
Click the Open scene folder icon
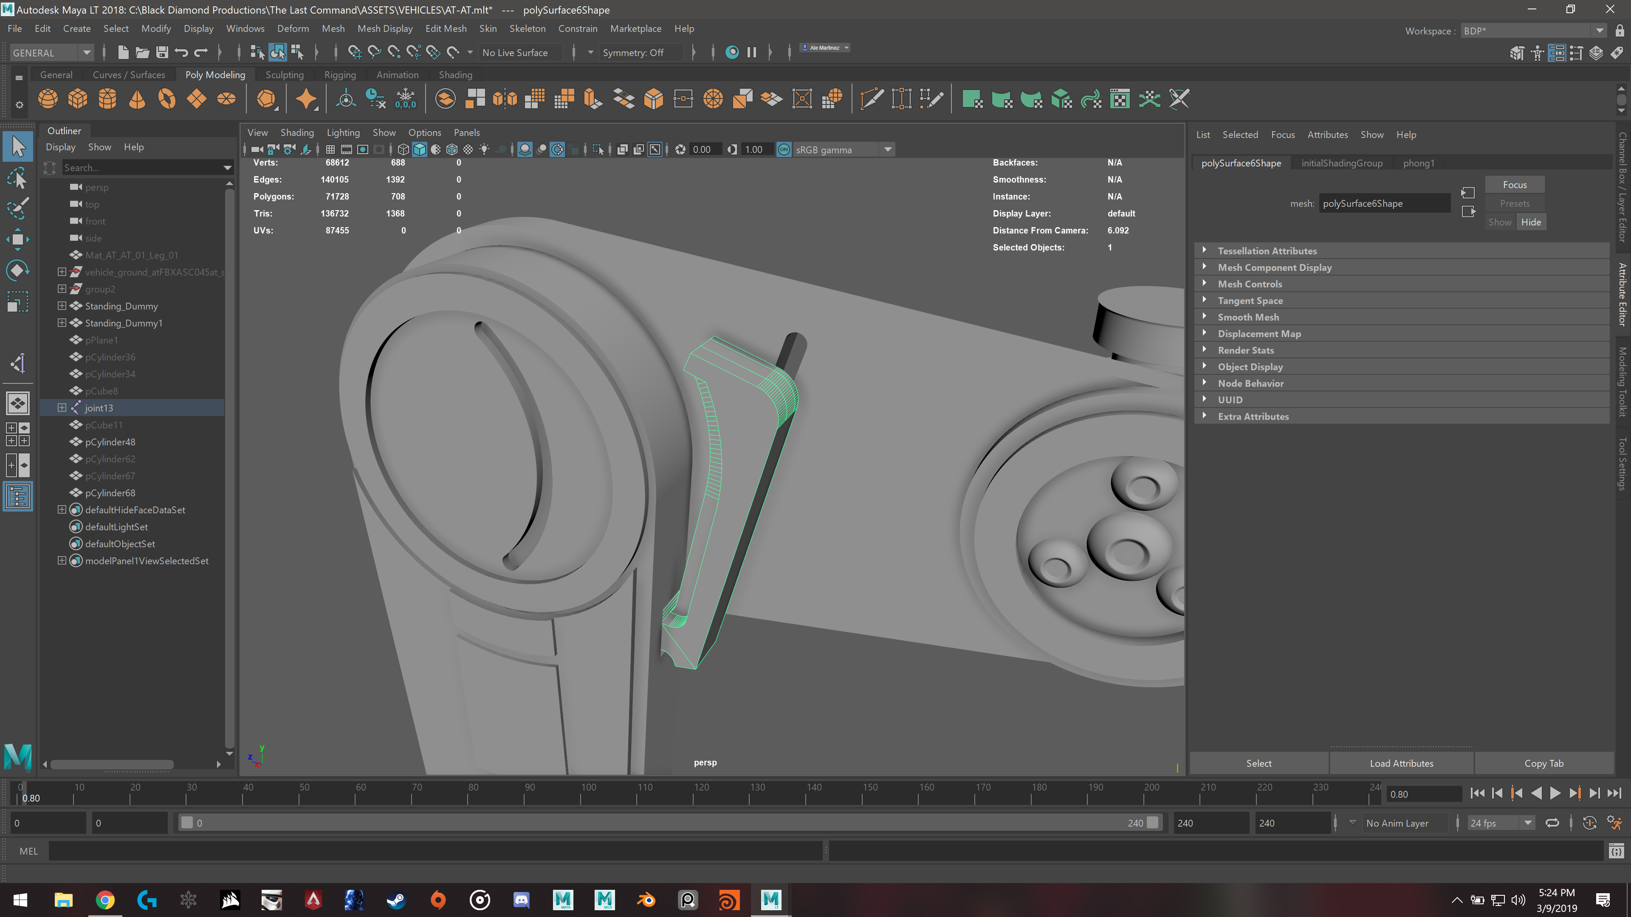pyautogui.click(x=142, y=53)
